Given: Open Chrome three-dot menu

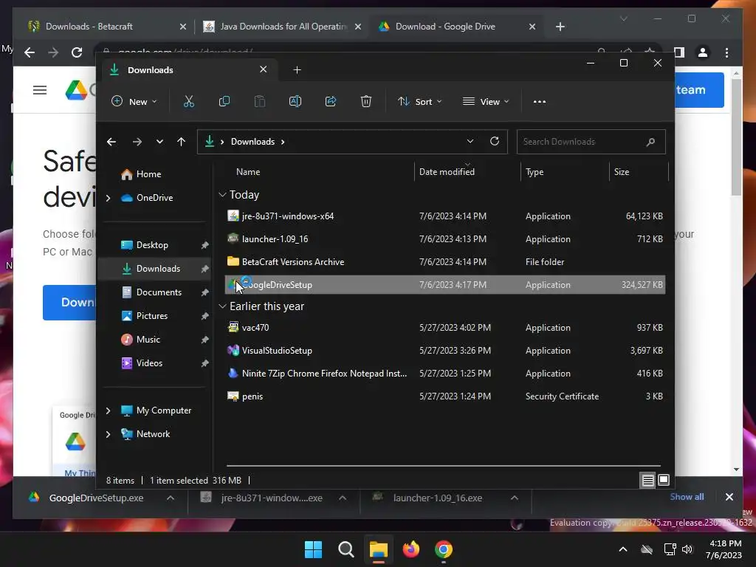Looking at the screenshot, I should tap(726, 52).
